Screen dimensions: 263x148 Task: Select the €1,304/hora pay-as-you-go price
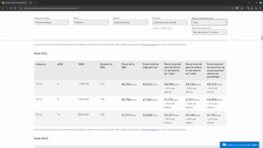click(x=150, y=99)
